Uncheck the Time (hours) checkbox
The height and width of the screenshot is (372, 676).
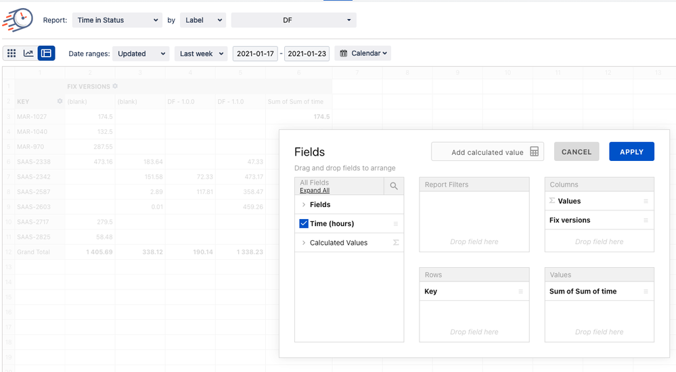(x=304, y=223)
